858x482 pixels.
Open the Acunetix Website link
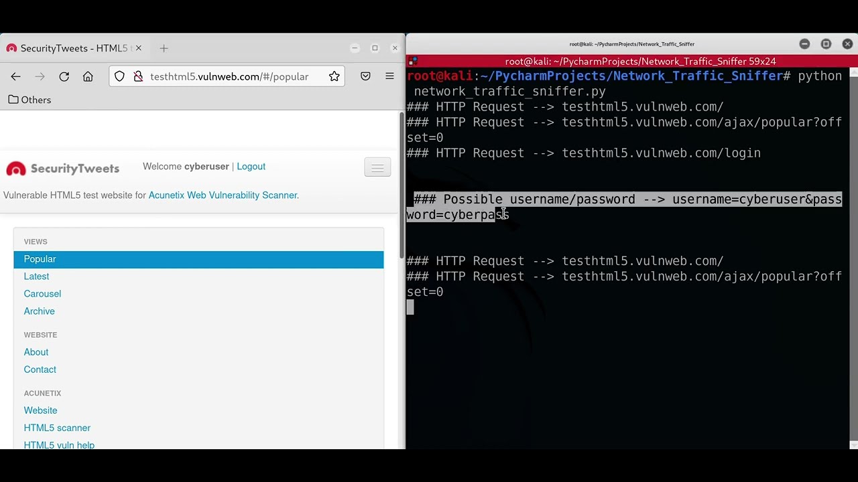point(40,410)
